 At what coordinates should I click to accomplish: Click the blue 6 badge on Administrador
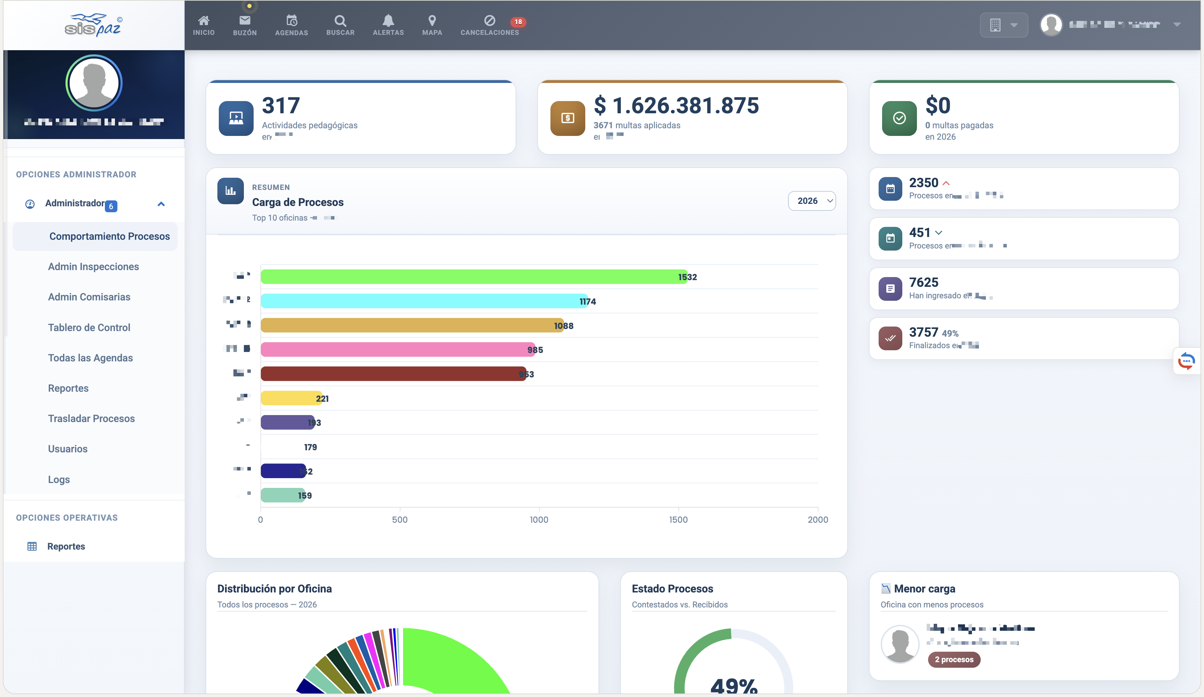(x=111, y=206)
